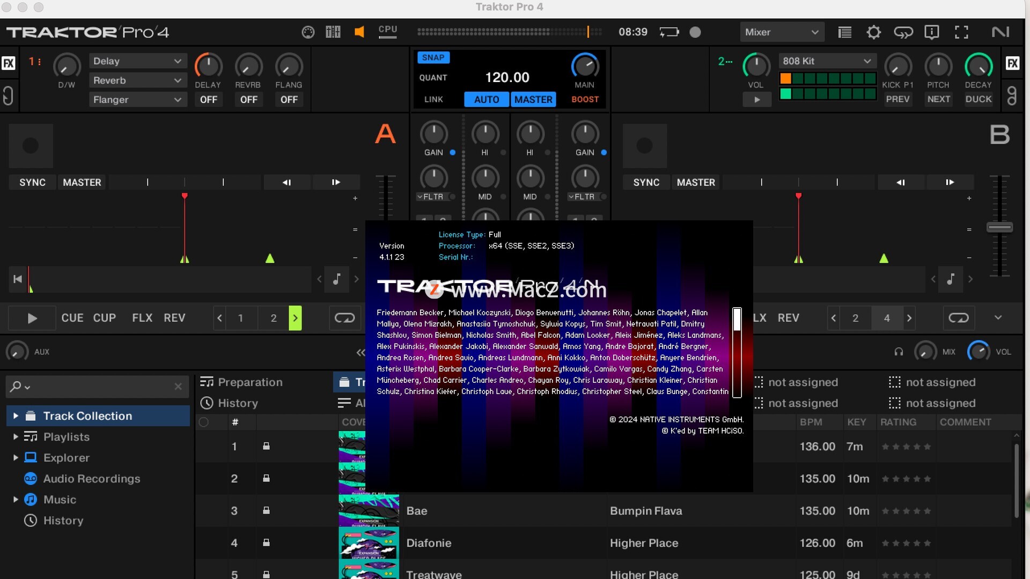The image size is (1030, 579).
Task: Turn on the REVRB effect OFF button
Action: coord(248,100)
